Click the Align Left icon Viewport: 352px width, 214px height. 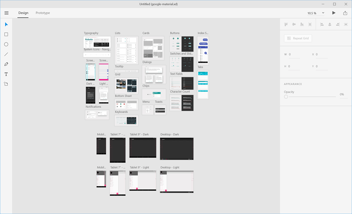[x=322, y=24]
